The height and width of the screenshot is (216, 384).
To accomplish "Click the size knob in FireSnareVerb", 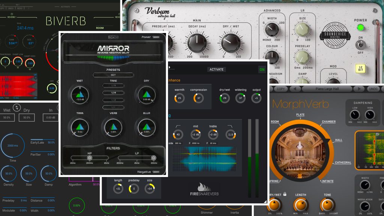I will click(150, 189).
